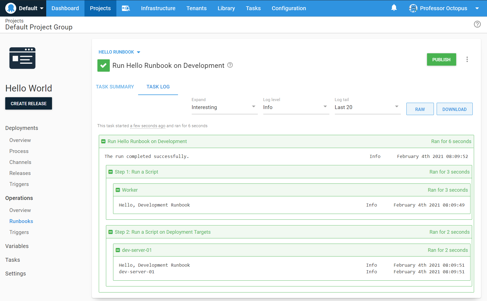Open the Infrastructure menu item
Viewport: 487px width, 301px height.
pos(158,8)
